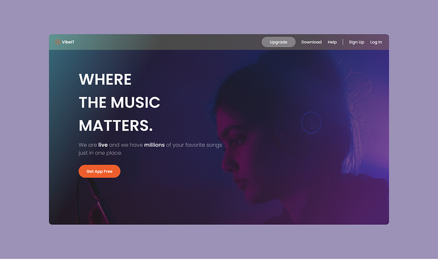Select the Log In link
The width and height of the screenshot is (438, 259).
tap(376, 42)
